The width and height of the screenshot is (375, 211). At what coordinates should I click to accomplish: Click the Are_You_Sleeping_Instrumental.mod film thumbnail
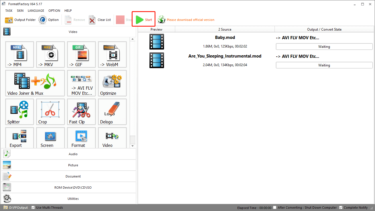(157, 60)
